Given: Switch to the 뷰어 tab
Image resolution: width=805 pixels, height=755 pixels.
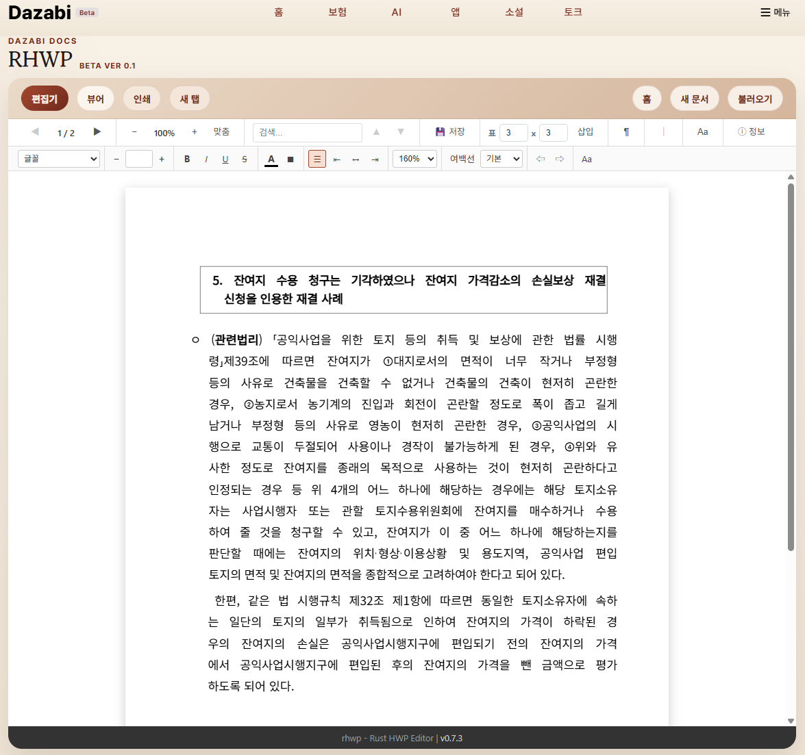Looking at the screenshot, I should (95, 99).
